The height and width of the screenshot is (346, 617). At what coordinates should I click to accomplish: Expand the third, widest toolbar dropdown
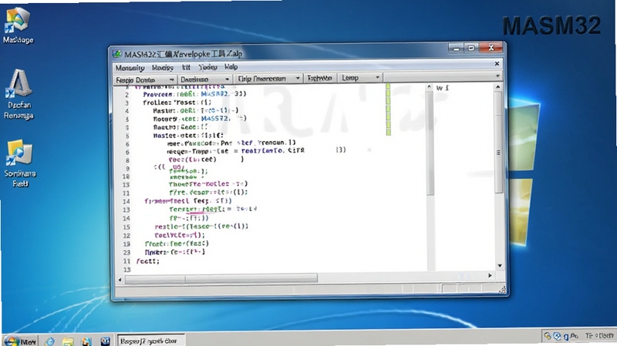[x=268, y=79]
